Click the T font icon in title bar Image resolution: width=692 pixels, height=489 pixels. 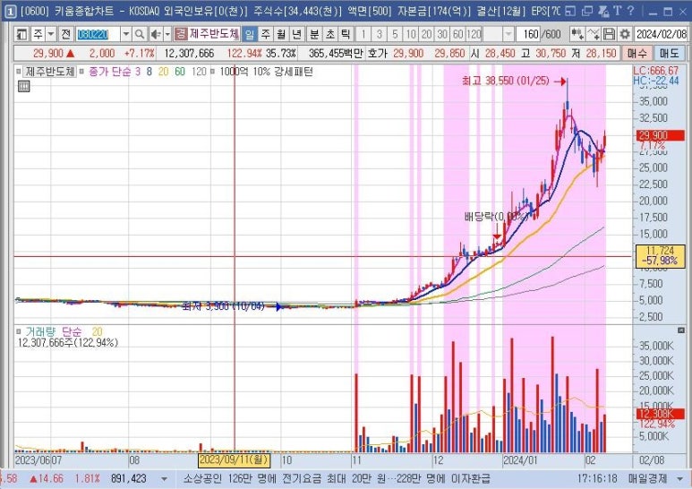pos(618,11)
